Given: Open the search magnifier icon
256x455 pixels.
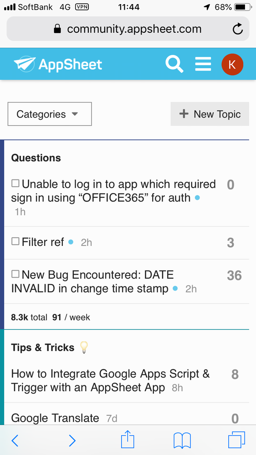Looking at the screenshot, I should pyautogui.click(x=174, y=64).
